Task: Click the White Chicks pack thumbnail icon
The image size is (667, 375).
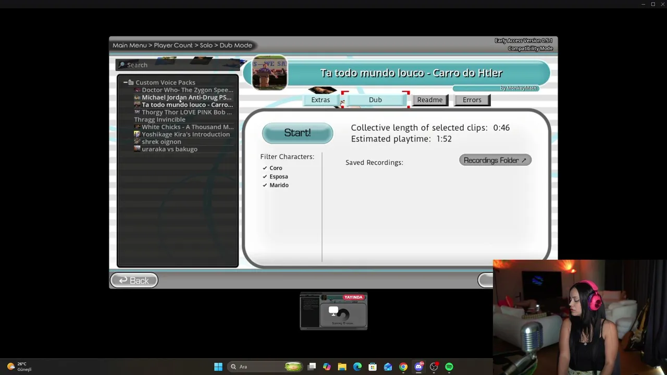Action: pos(137,127)
